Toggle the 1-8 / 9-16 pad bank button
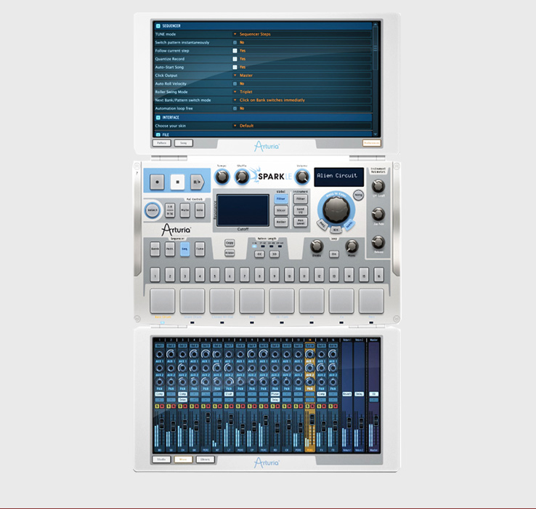The image size is (536, 509). pos(170,210)
